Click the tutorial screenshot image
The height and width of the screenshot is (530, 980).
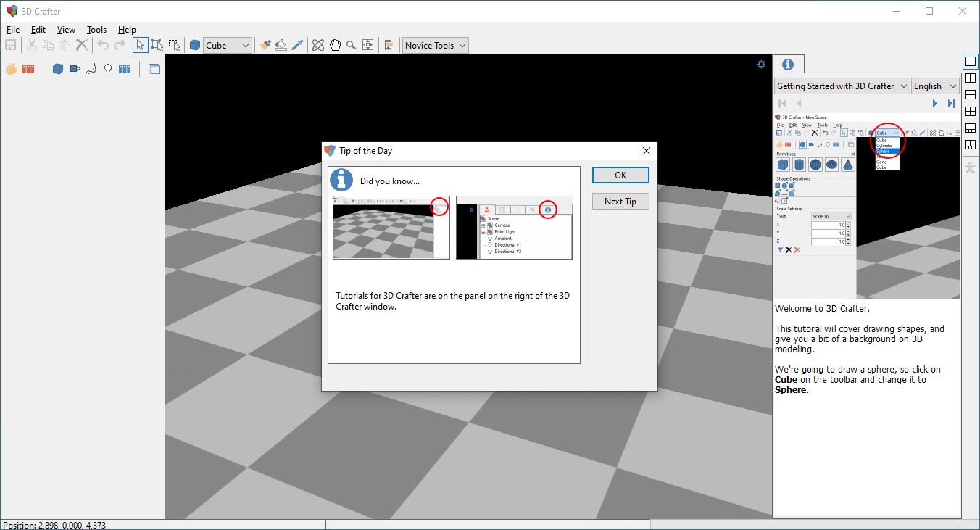pyautogui.click(x=867, y=205)
